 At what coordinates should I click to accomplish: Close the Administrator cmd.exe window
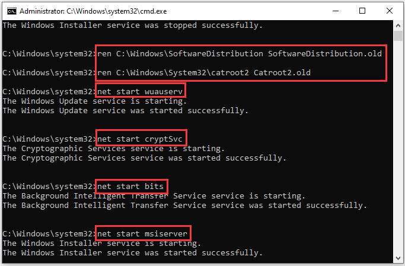tap(389, 11)
